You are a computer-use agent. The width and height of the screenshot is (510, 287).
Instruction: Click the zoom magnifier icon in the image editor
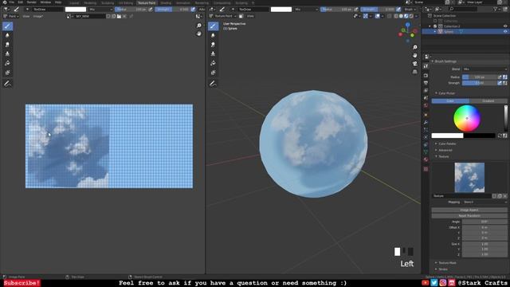[198, 26]
